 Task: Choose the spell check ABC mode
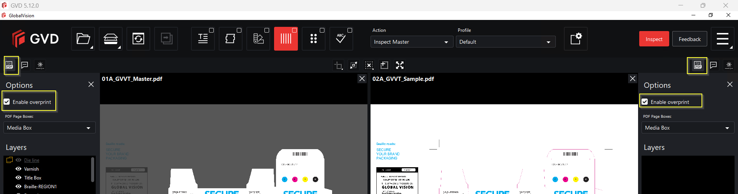[341, 39]
